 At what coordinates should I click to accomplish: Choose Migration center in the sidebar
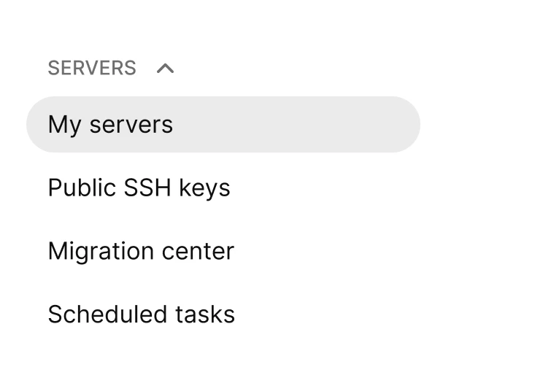click(x=141, y=252)
